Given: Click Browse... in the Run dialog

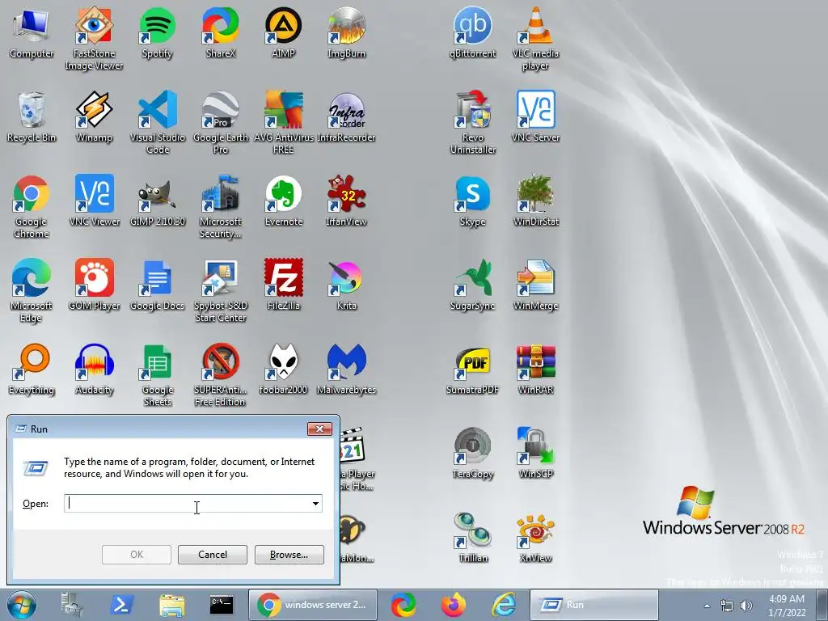Looking at the screenshot, I should 289,555.
